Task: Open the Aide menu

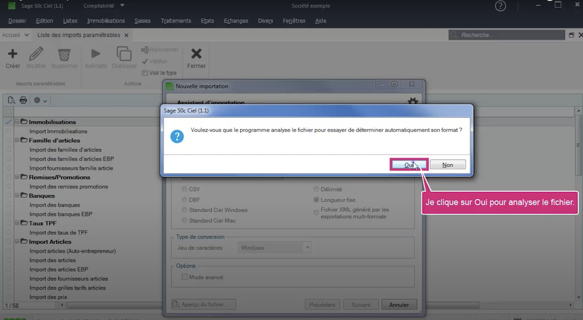Action: (x=321, y=21)
